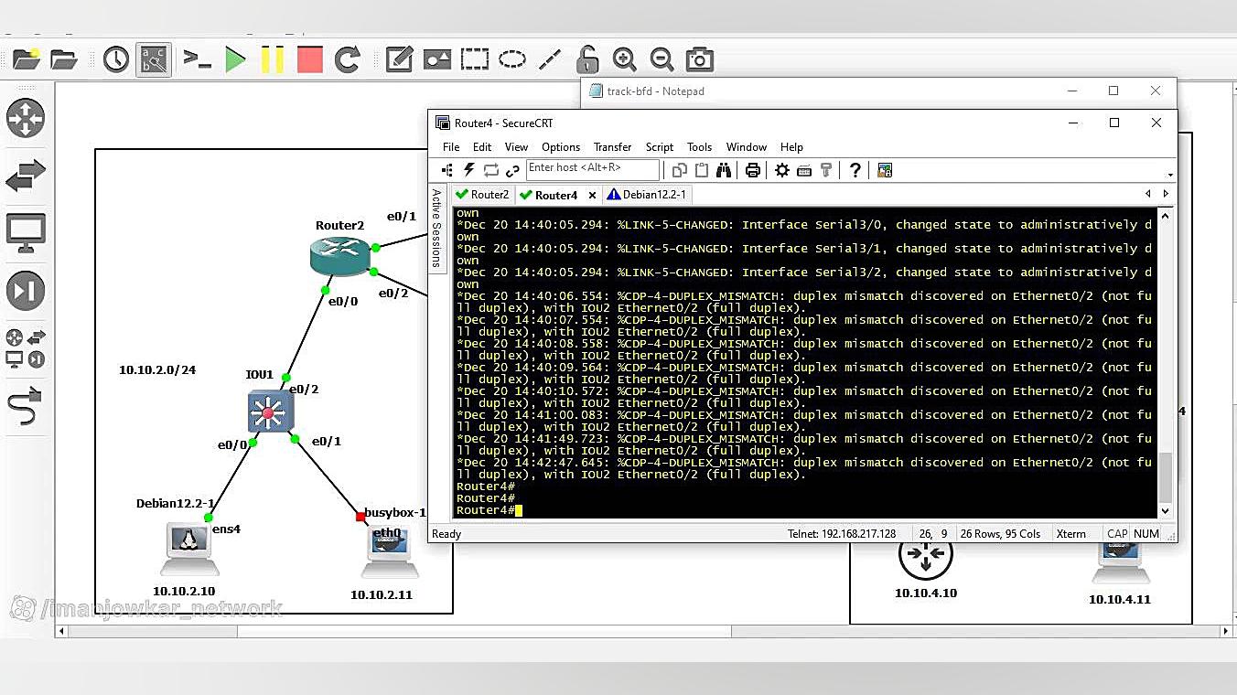Click the GNS3 Open project folder icon

click(63, 59)
